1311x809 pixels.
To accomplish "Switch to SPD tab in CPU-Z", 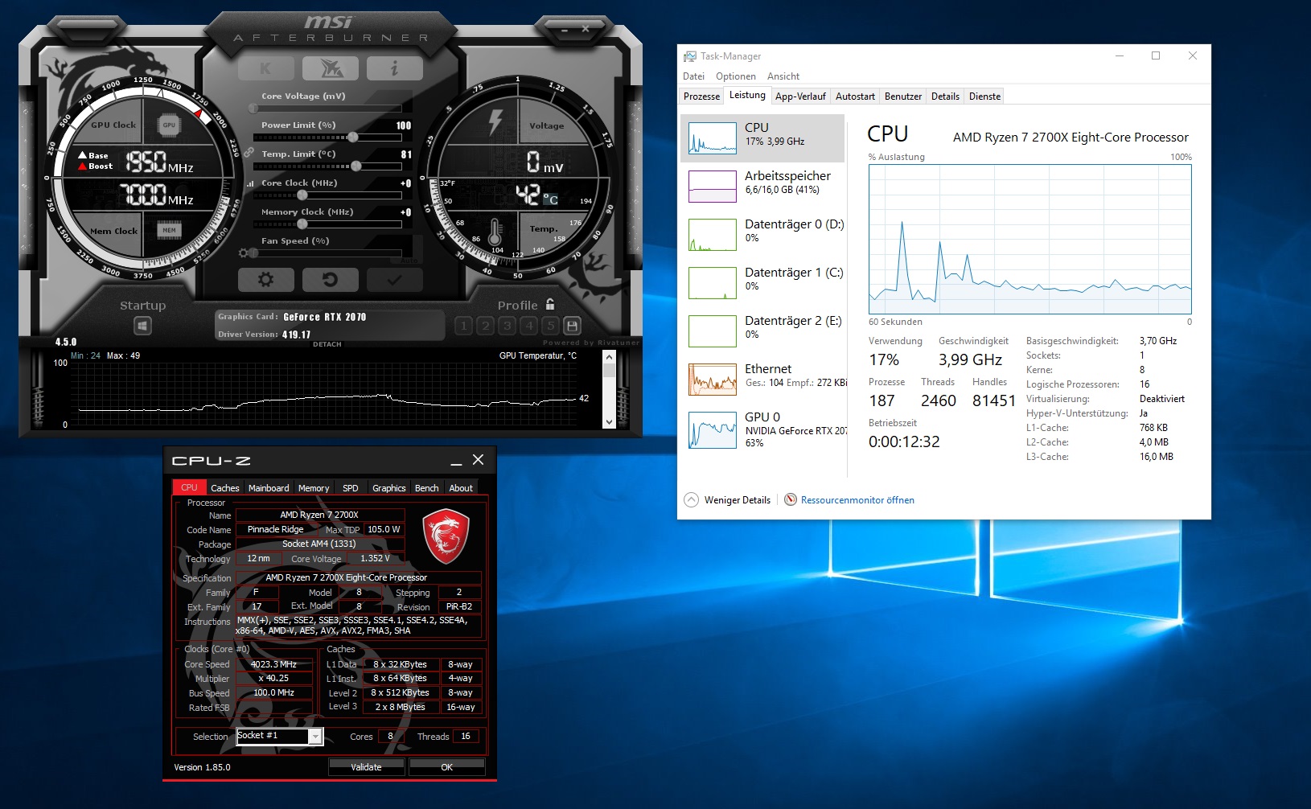I will click(x=351, y=488).
